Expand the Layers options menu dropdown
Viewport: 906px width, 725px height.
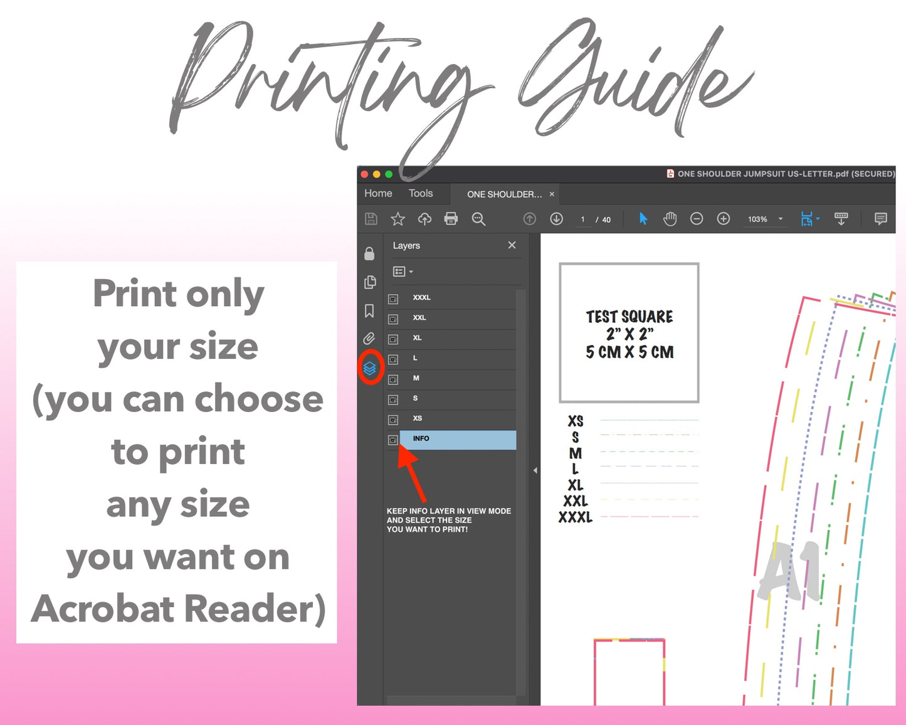point(403,272)
